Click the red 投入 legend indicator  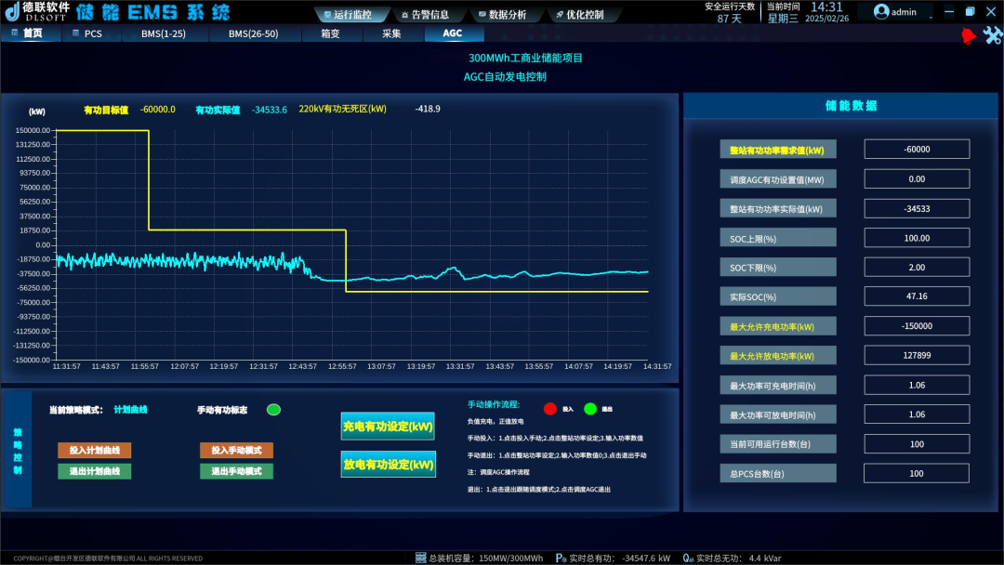[549, 408]
